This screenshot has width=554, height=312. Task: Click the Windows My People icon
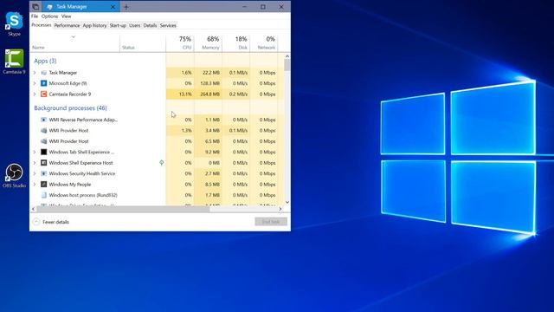click(44, 185)
